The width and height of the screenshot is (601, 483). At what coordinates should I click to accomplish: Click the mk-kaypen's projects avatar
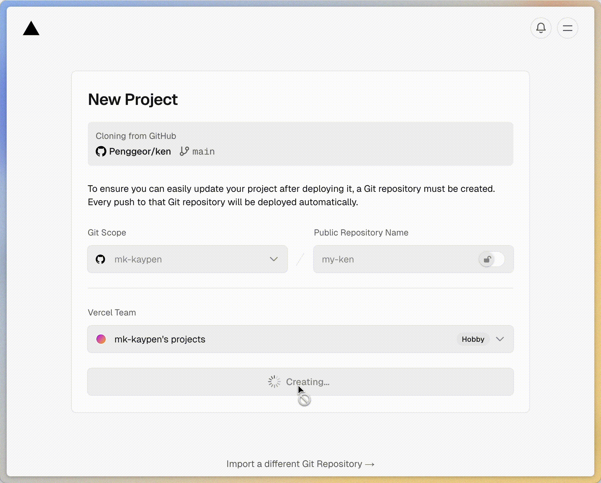pyautogui.click(x=101, y=339)
